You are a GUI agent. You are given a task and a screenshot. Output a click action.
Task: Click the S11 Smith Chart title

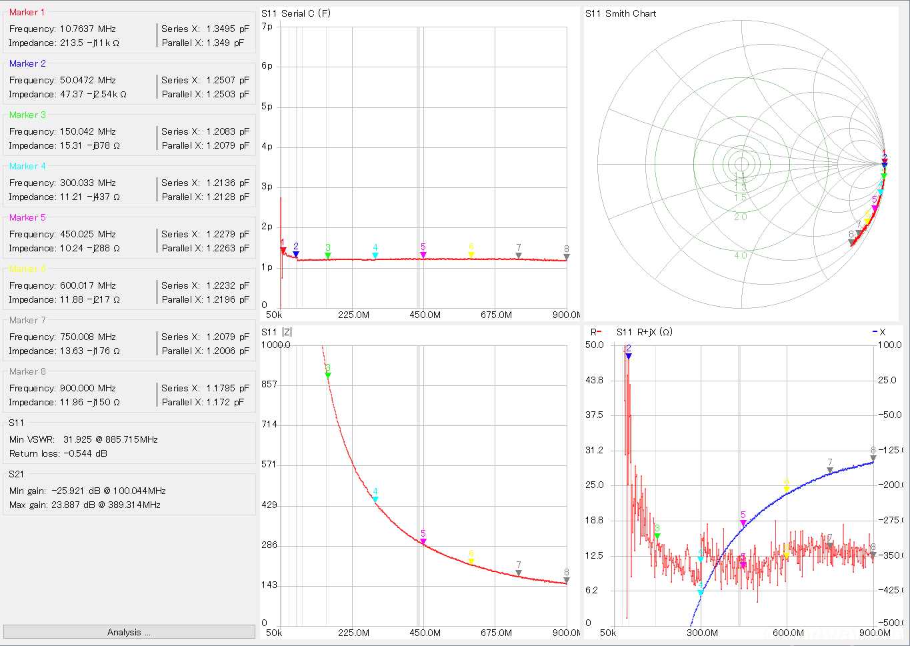(621, 13)
